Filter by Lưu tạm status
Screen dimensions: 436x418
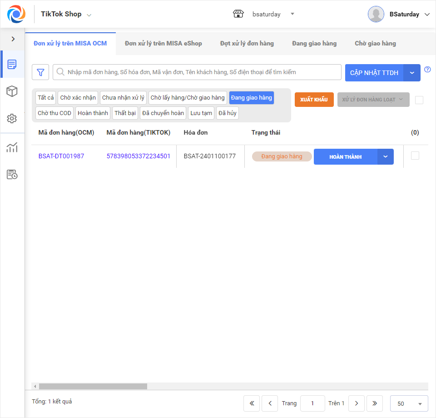[x=201, y=113]
